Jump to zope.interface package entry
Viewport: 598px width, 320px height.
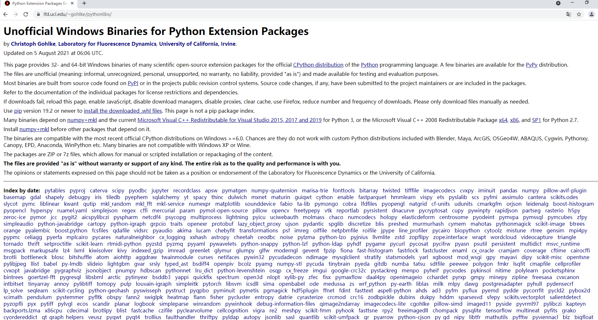450,237
